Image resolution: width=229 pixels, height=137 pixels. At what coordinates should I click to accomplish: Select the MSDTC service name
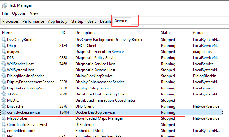coord(13,100)
